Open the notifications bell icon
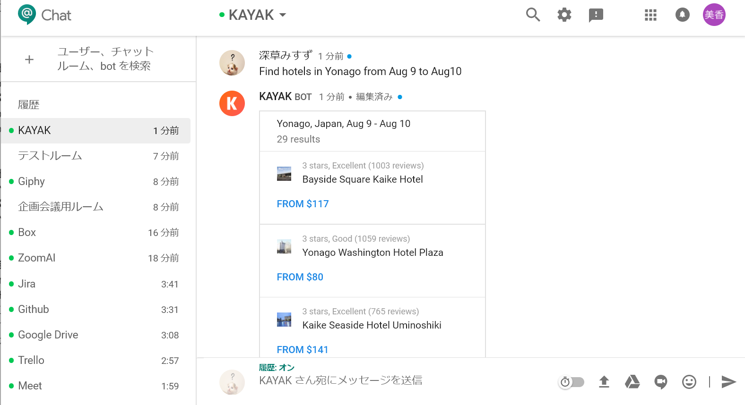 682,15
